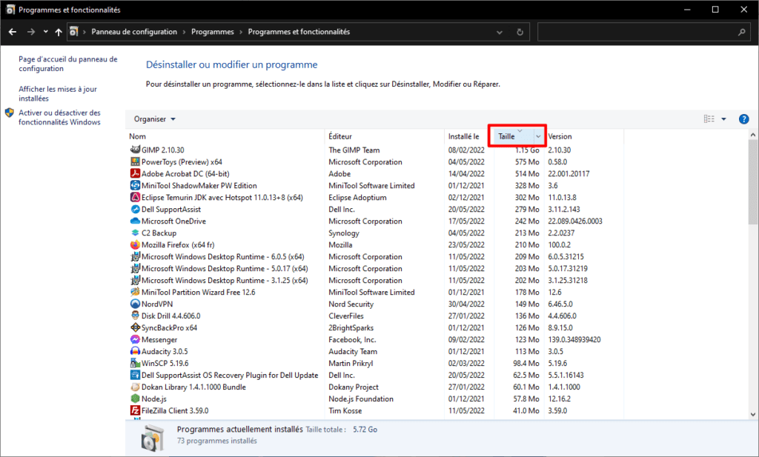Expand the address bar history dropdown
The image size is (759, 457).
500,32
